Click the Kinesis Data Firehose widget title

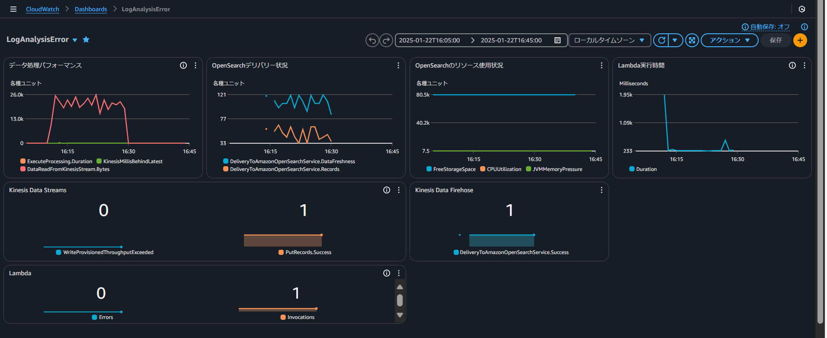tap(444, 190)
